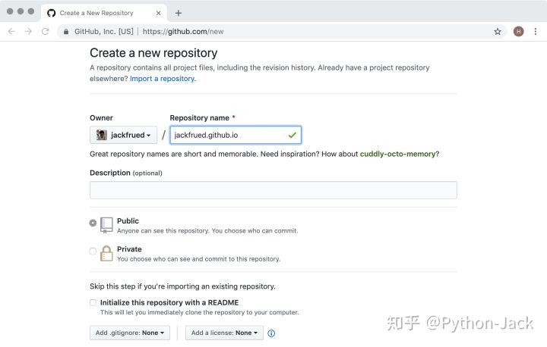This screenshot has width=547, height=347.
Task: Click the browser forward arrow
Action: 28,32
